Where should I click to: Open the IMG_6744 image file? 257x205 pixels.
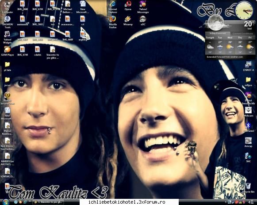point(23,51)
